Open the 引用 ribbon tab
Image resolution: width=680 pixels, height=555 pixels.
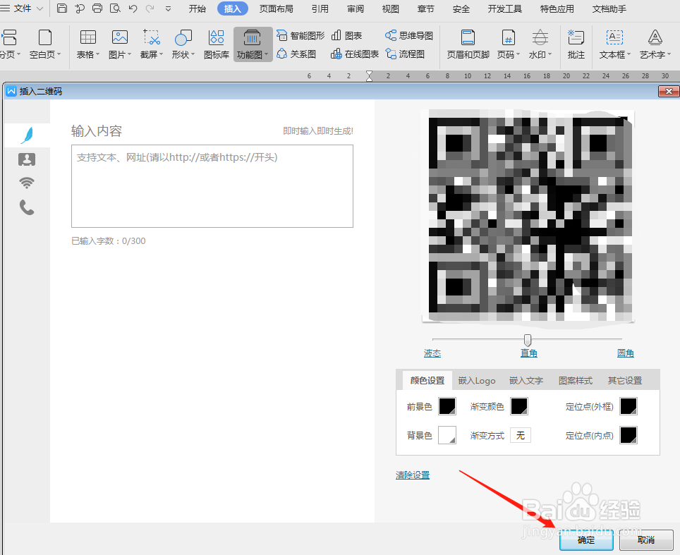pyautogui.click(x=320, y=8)
